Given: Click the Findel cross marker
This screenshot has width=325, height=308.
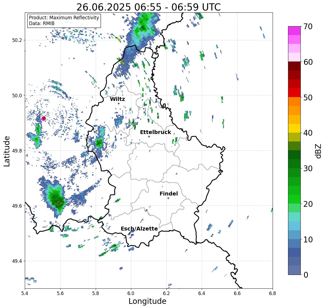Looking at the screenshot, I should (x=168, y=198).
